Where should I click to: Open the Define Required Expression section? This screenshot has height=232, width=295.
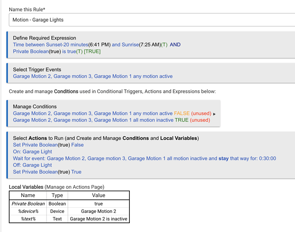(44, 38)
